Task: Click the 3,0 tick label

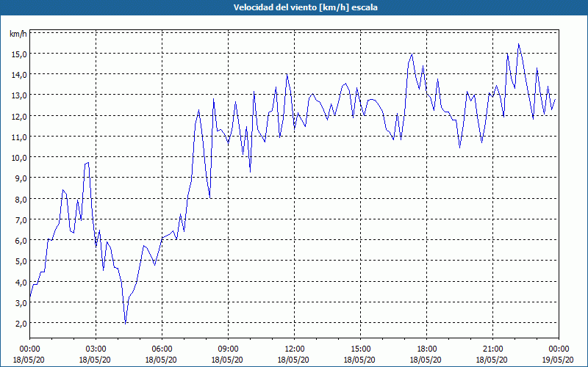Action: [x=21, y=302]
